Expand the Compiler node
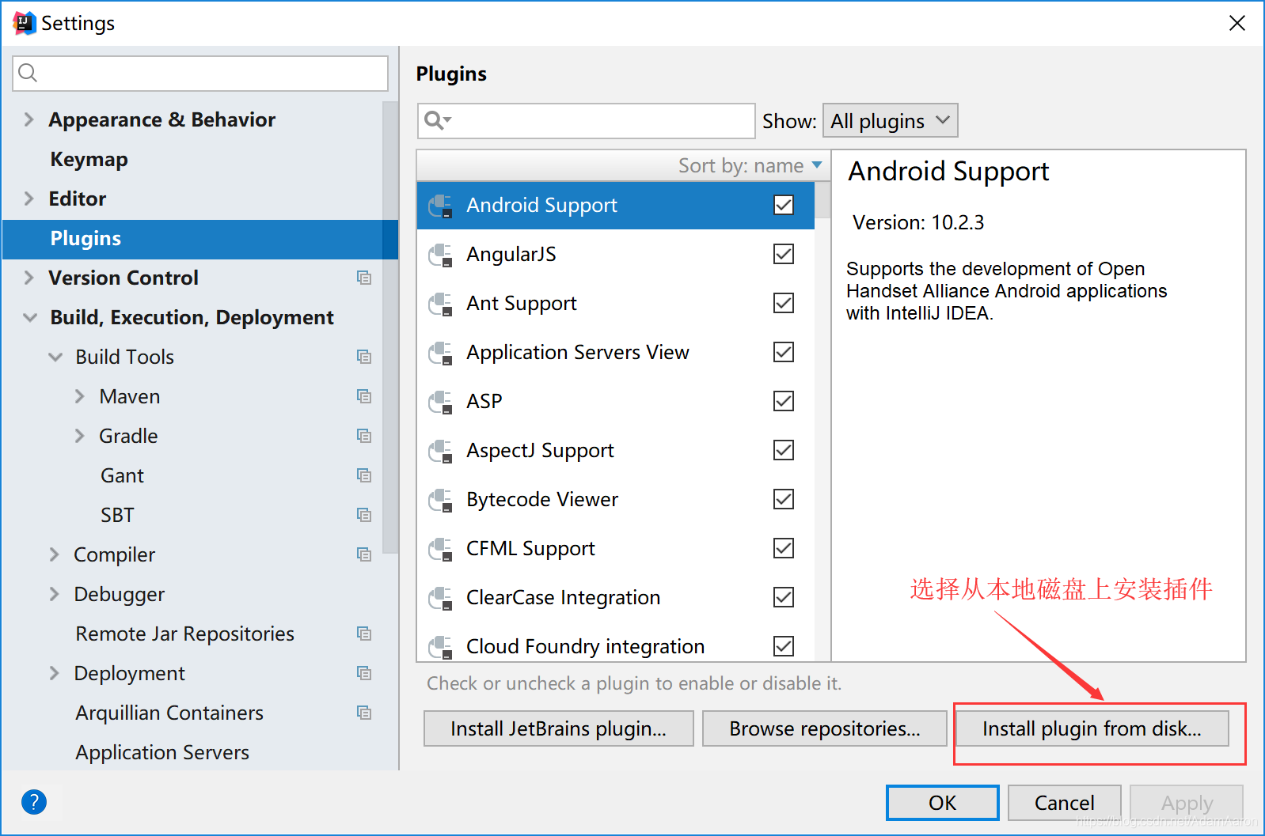This screenshot has height=836, width=1265. 55,554
